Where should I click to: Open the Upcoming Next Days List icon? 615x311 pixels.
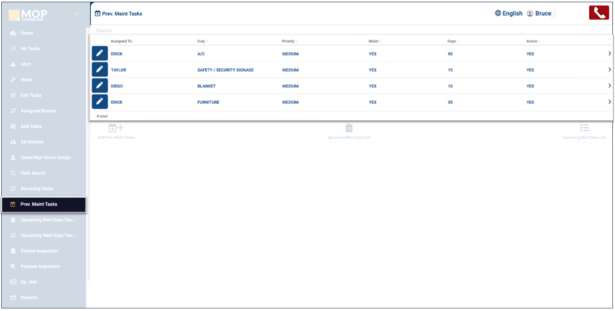[584, 128]
